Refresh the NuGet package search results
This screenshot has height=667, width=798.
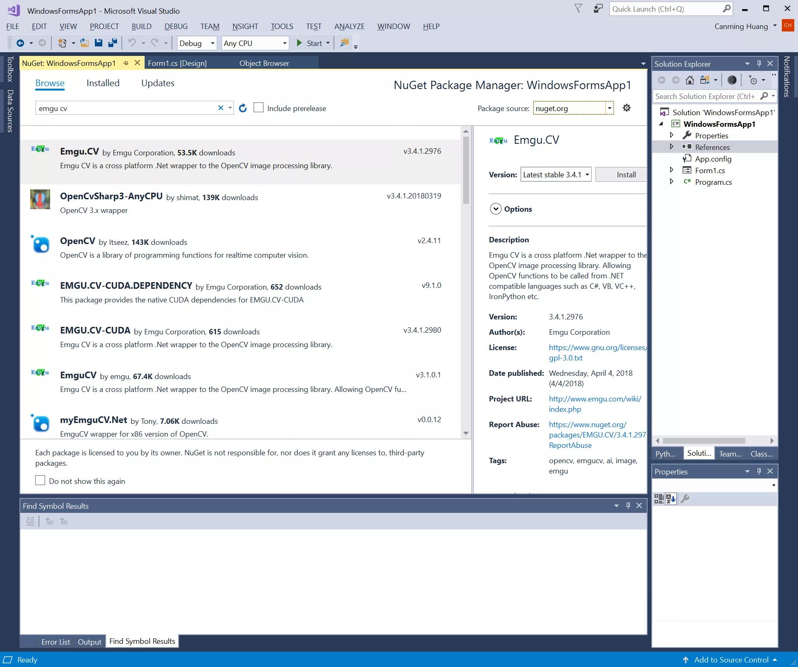tap(243, 108)
